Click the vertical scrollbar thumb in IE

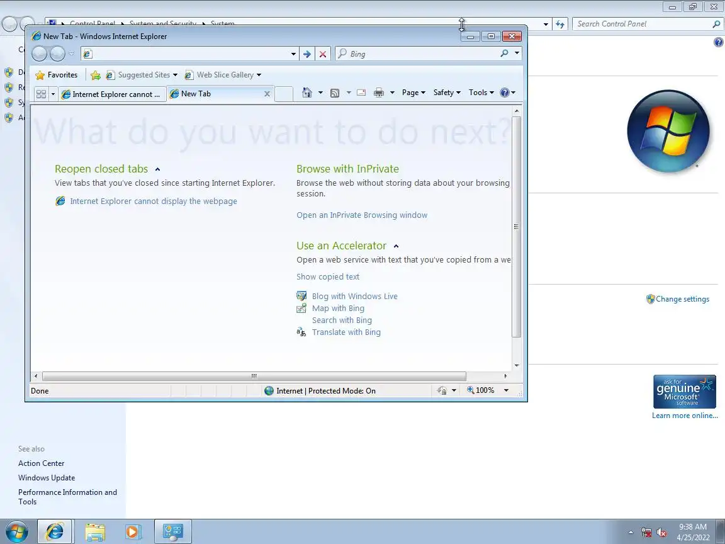[x=517, y=226]
